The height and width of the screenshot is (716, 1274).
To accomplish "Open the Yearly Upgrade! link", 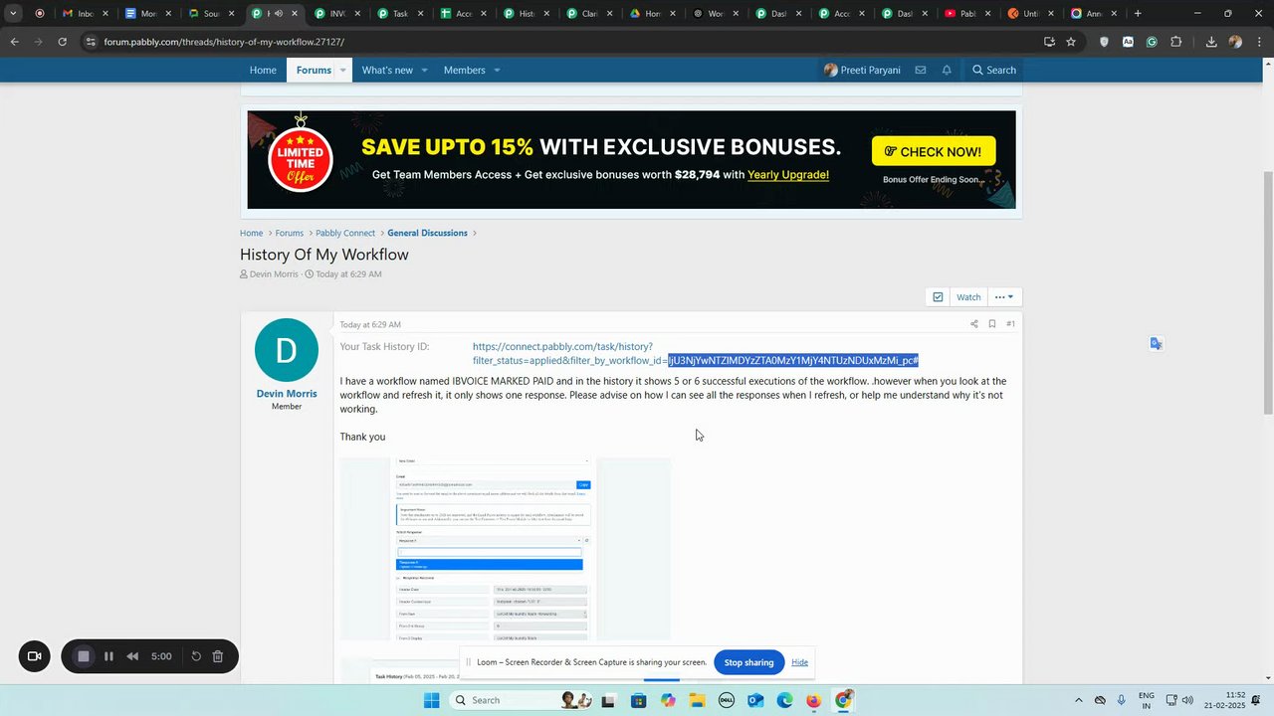I will pos(788,175).
